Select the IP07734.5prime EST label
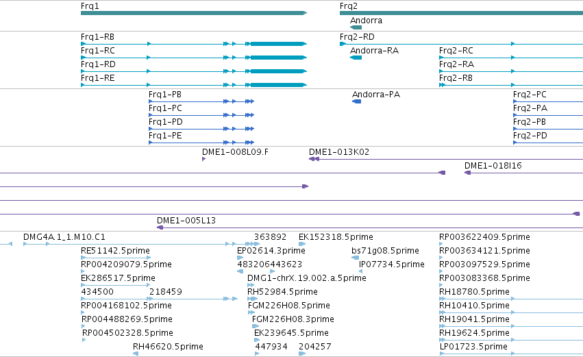The width and height of the screenshot is (583, 357). [x=391, y=264]
